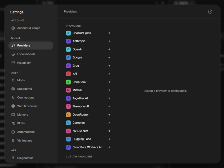
Task: Click the Cerebras provider avatar icon
Action: (x=68, y=123)
